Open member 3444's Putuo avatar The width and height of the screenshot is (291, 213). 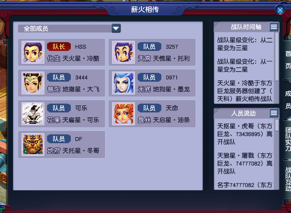(x=33, y=83)
